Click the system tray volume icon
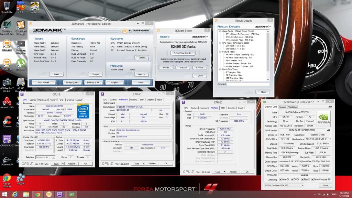The height and width of the screenshot is (198, 352). [328, 195]
